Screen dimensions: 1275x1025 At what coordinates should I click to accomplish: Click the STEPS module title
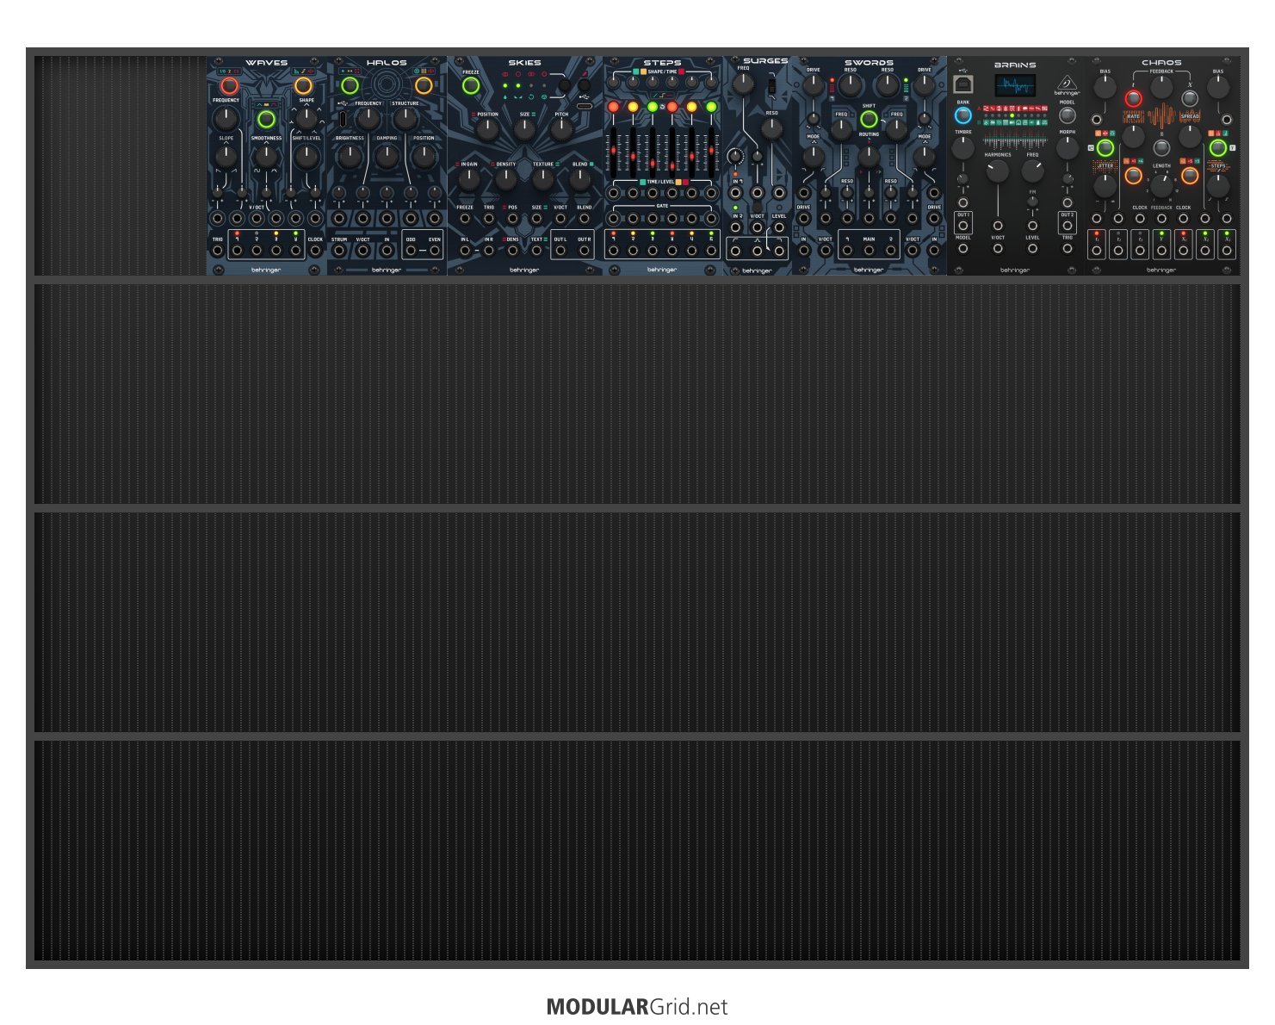[662, 63]
